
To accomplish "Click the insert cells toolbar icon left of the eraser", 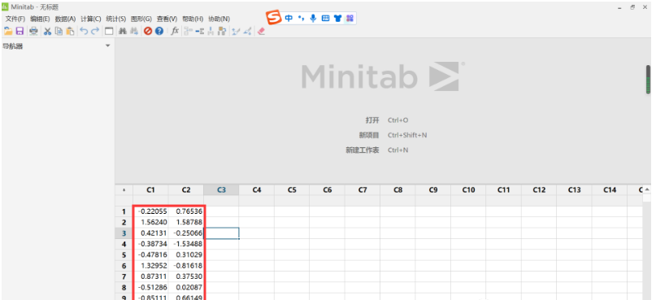I will click(x=248, y=31).
